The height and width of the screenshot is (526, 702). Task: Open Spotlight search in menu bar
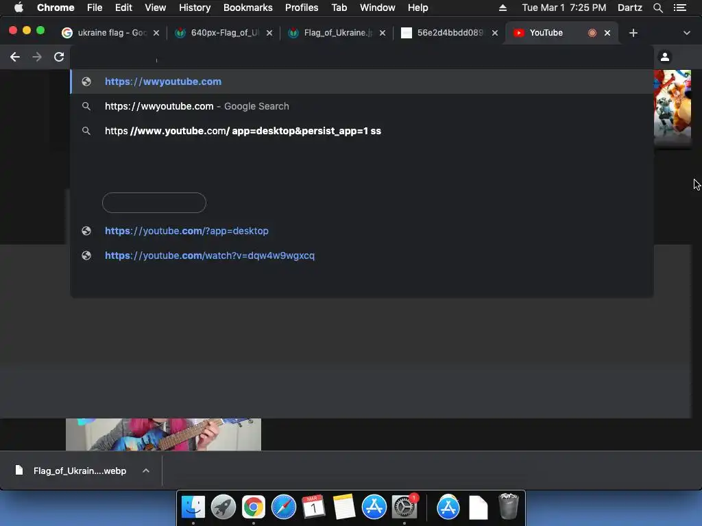point(657,8)
